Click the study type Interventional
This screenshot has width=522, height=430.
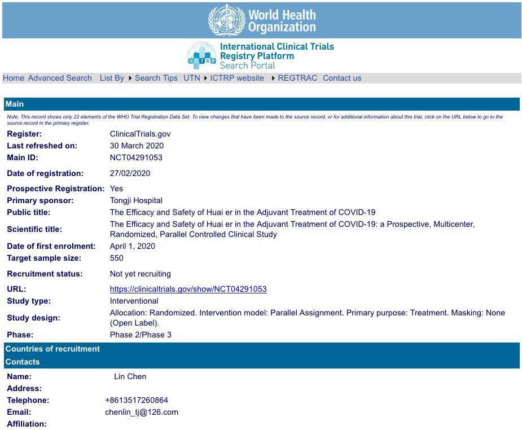click(x=134, y=301)
